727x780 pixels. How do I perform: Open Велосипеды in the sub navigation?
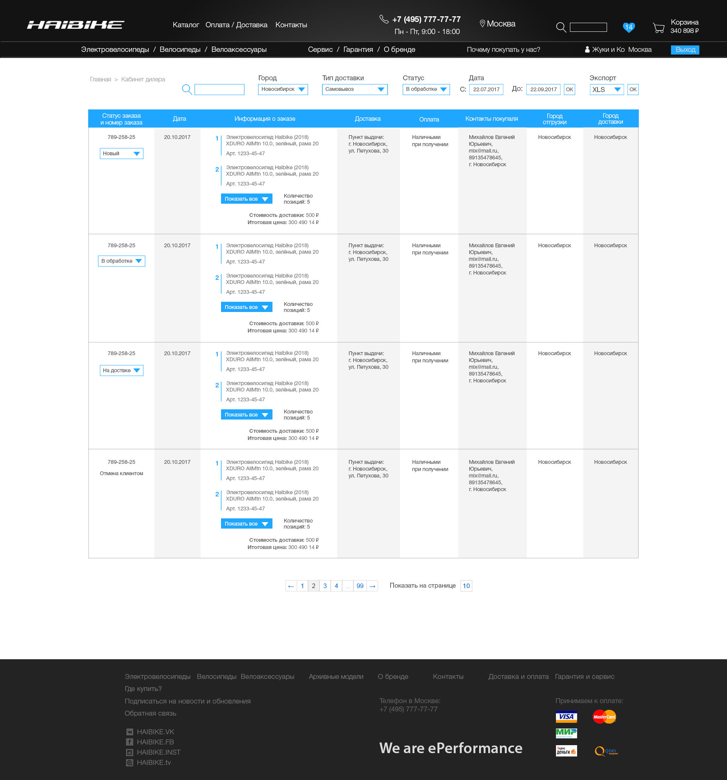180,50
